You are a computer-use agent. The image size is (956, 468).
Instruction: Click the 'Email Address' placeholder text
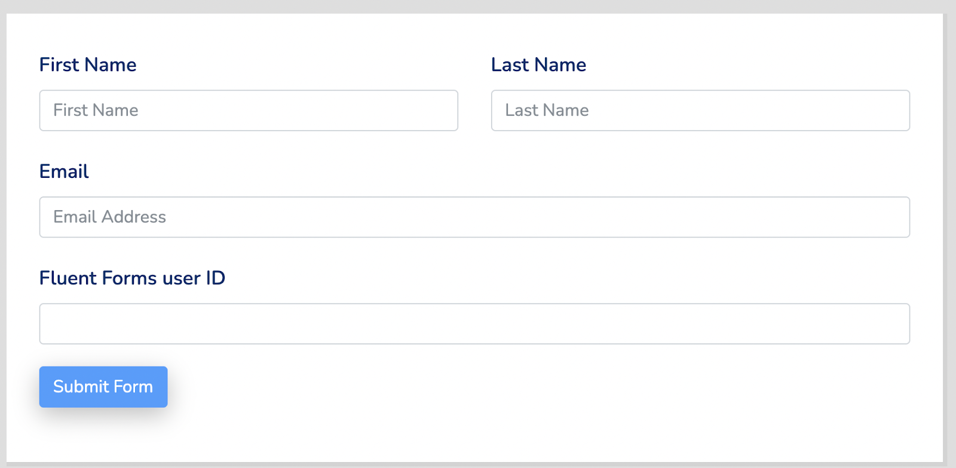tap(109, 217)
